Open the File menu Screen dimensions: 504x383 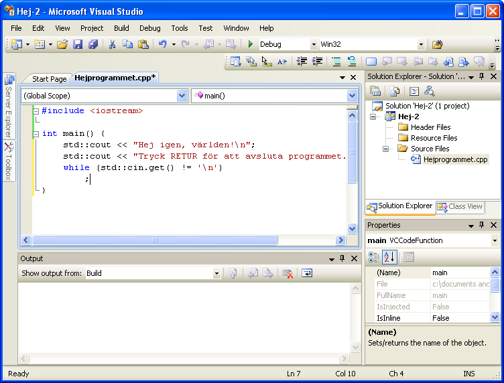[16, 28]
